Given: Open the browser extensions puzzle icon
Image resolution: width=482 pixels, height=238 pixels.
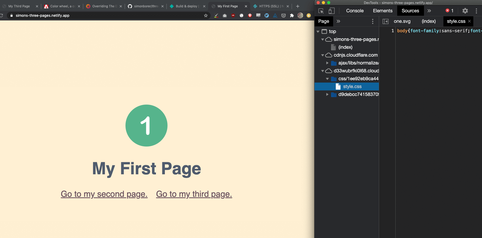Looking at the screenshot, I should [292, 15].
